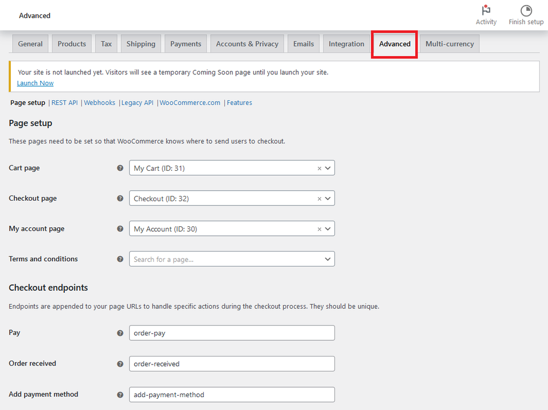Expand the Cart page dropdown
Image resolution: width=548 pixels, height=410 pixels.
coord(328,168)
